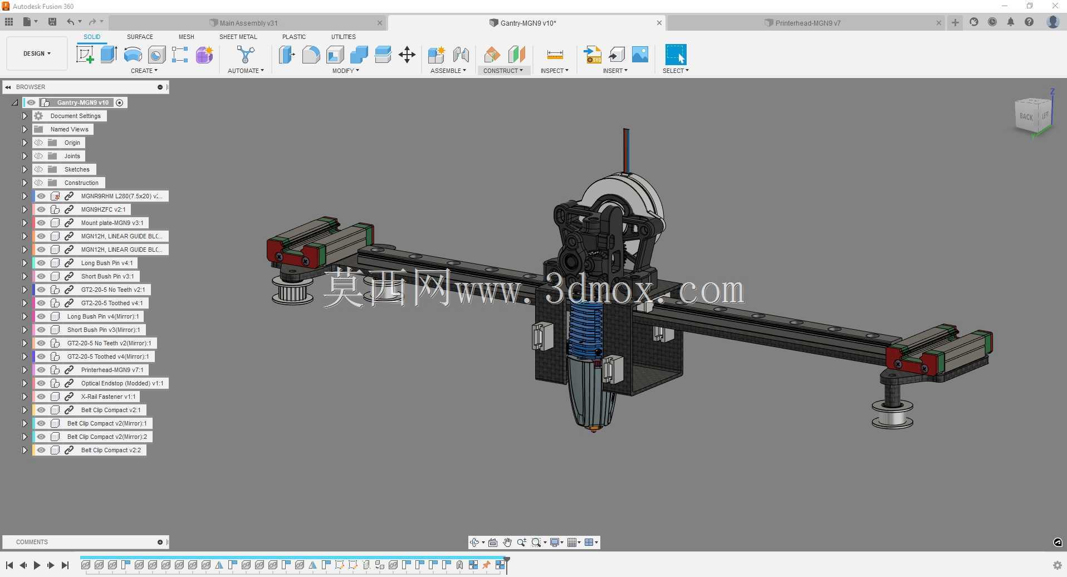
Task: Open the Orbit navigation tool
Action: pyautogui.click(x=474, y=542)
